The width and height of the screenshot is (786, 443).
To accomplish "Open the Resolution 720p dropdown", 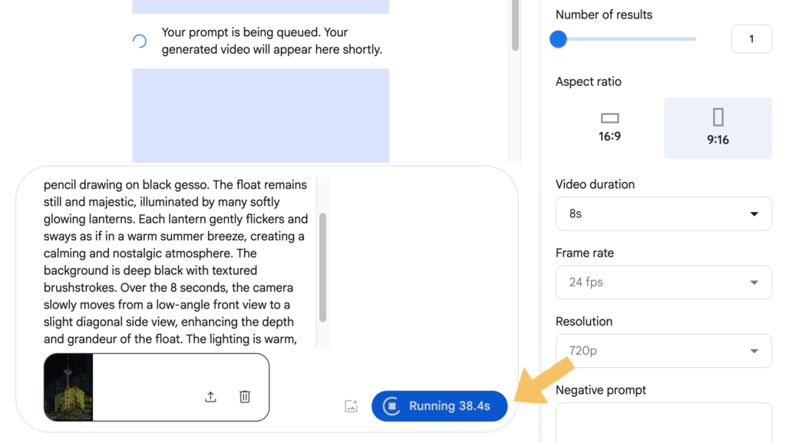I will (663, 351).
